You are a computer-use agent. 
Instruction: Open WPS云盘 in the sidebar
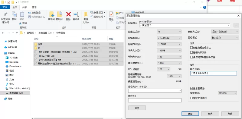point(11,47)
